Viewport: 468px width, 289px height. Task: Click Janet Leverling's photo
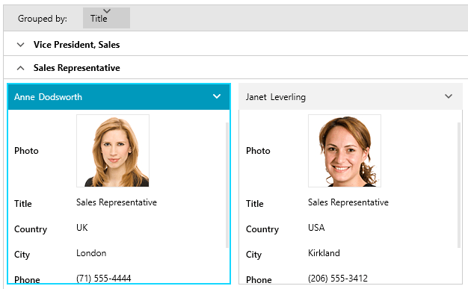pyautogui.click(x=345, y=151)
